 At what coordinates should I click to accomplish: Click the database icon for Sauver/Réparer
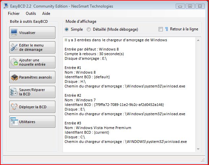click(14, 92)
